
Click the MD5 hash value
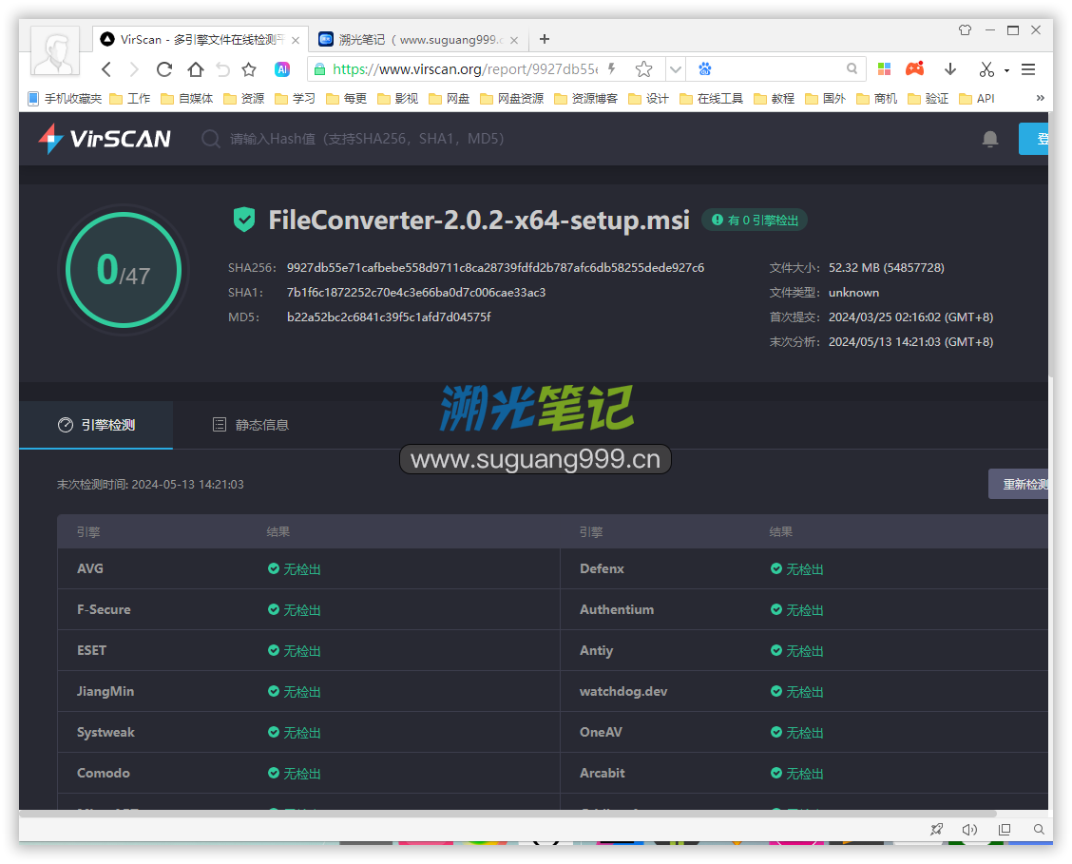[x=389, y=317]
